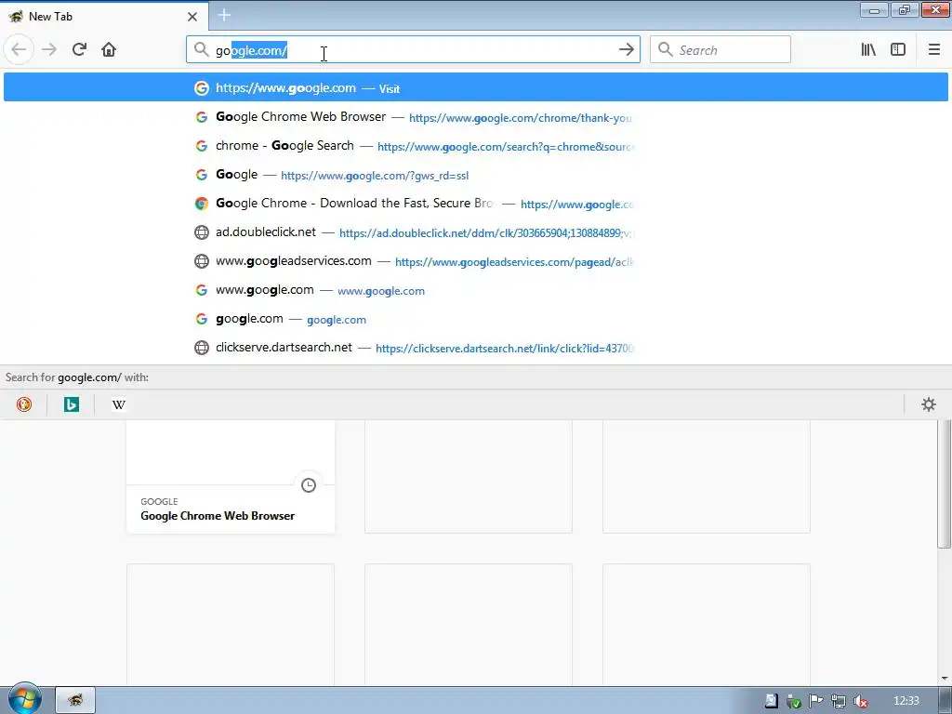Click in the Search input field
The width and height of the screenshot is (952, 714).
click(721, 50)
